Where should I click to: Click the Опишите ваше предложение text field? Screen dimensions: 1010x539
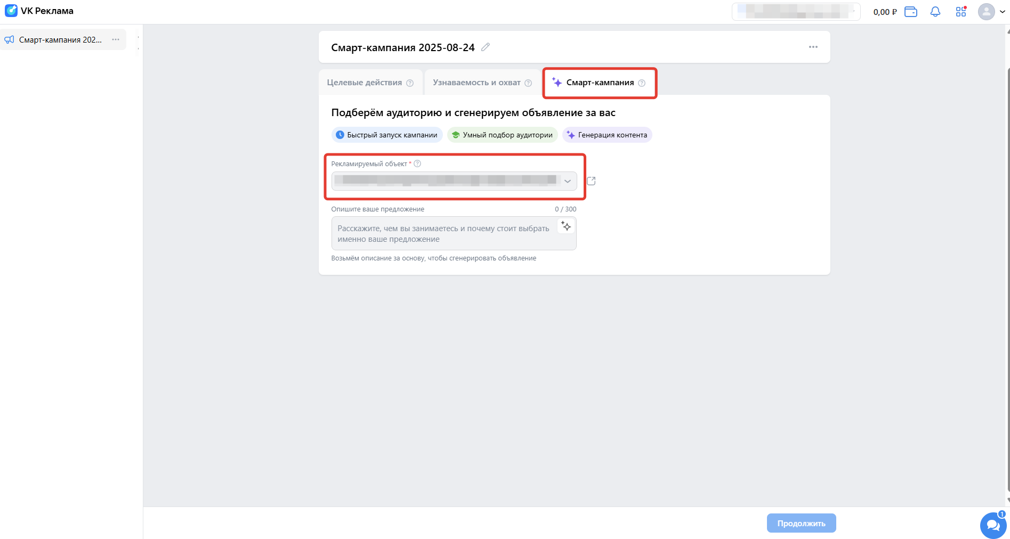(445, 234)
